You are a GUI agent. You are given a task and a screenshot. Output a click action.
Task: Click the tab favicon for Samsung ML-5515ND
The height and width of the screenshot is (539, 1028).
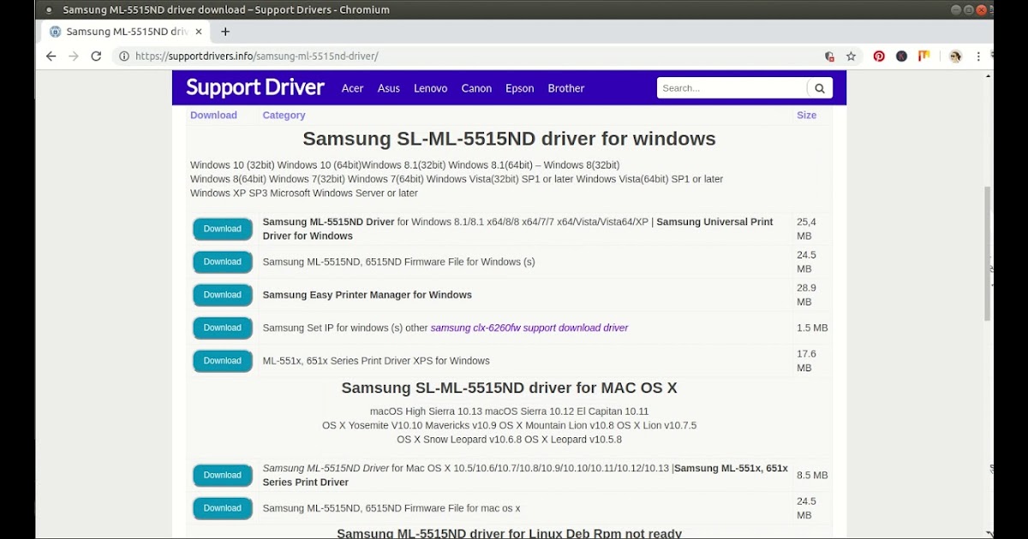click(x=56, y=32)
